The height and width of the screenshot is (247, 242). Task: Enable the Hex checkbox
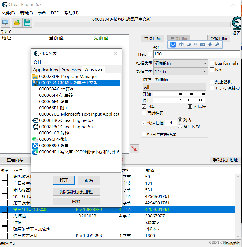point(150,54)
